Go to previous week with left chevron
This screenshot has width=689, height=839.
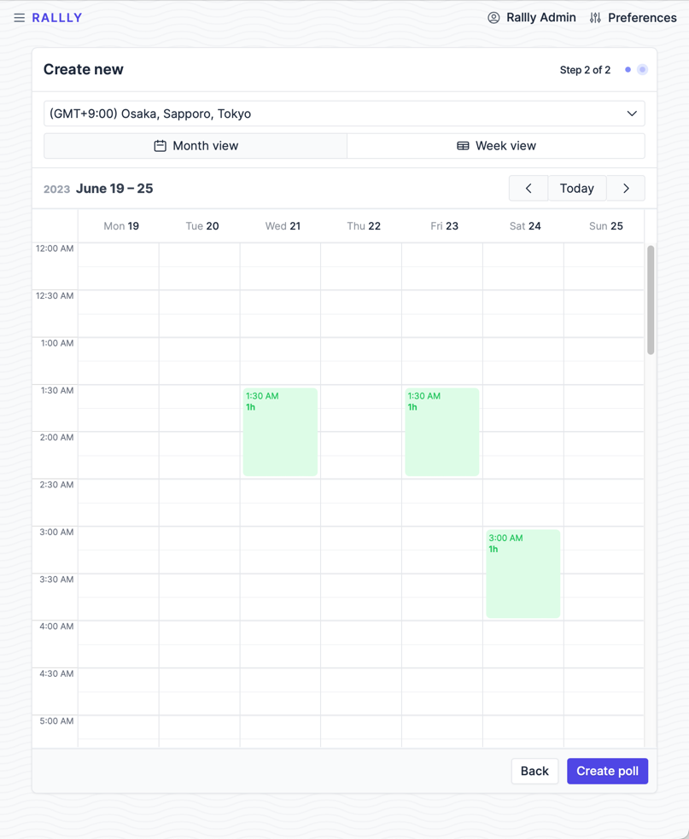click(528, 189)
